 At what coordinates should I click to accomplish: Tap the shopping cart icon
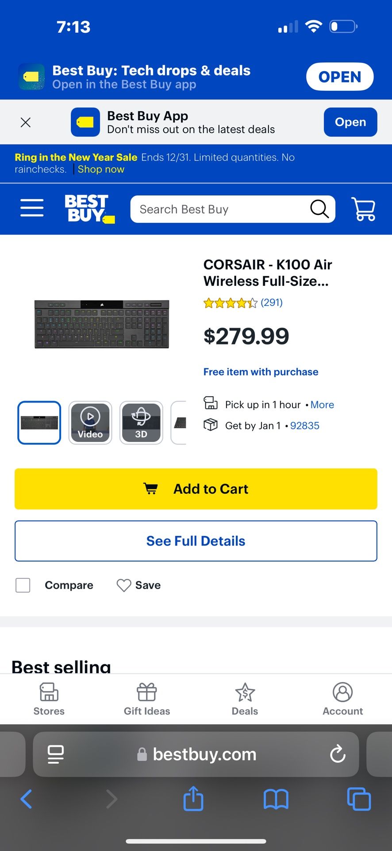(x=363, y=209)
